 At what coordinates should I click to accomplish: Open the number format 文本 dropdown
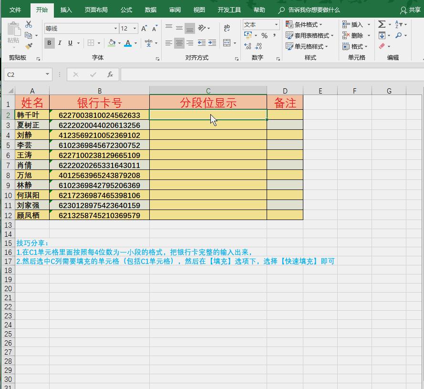(276, 24)
